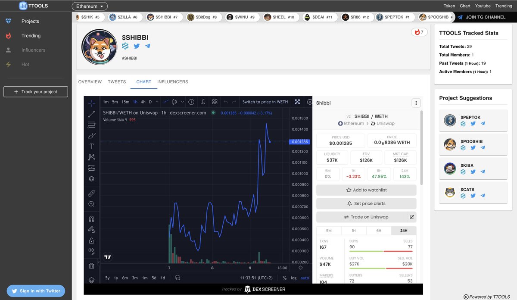The image size is (517, 300).
Task: Open Projects in the sidebar
Action: (30, 21)
